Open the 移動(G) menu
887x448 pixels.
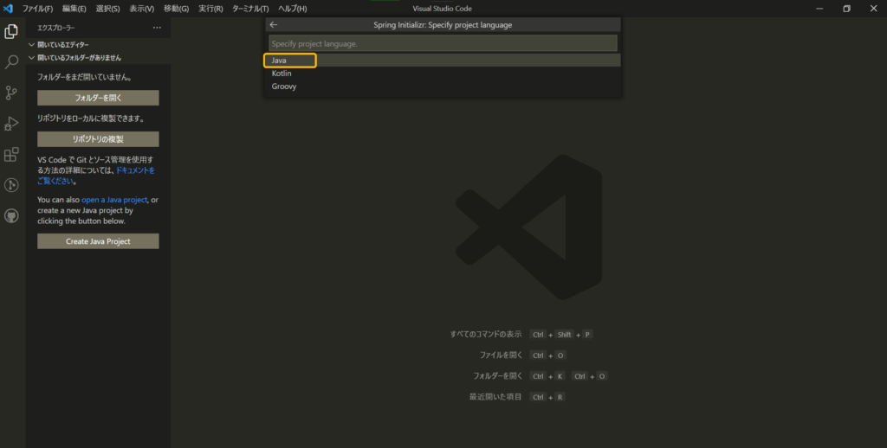[x=176, y=9]
